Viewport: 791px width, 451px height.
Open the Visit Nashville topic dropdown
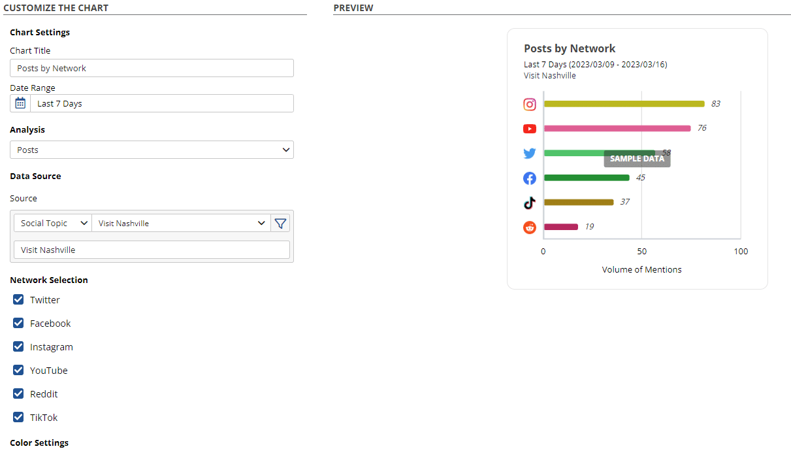pos(182,224)
